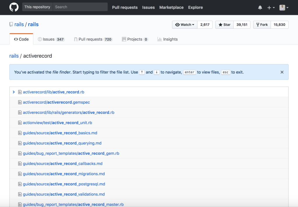Viewport: 298px width, 207px height.
Task: Click the repository book icon before rails/rails
Action: click(x=10, y=24)
